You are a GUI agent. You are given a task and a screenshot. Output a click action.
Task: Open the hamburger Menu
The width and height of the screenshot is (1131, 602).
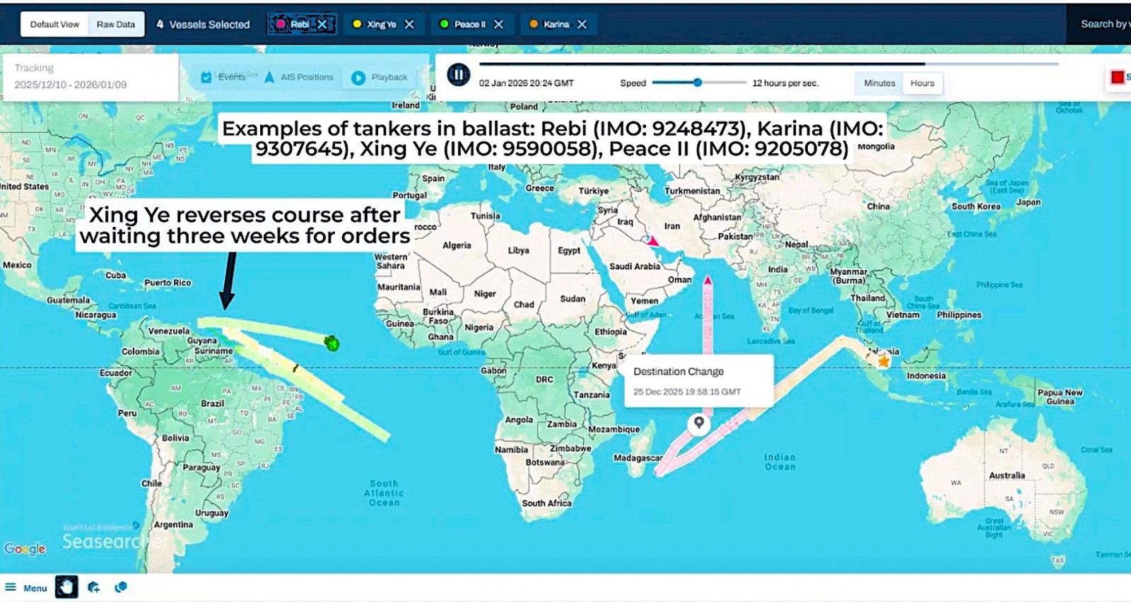pos(26,587)
